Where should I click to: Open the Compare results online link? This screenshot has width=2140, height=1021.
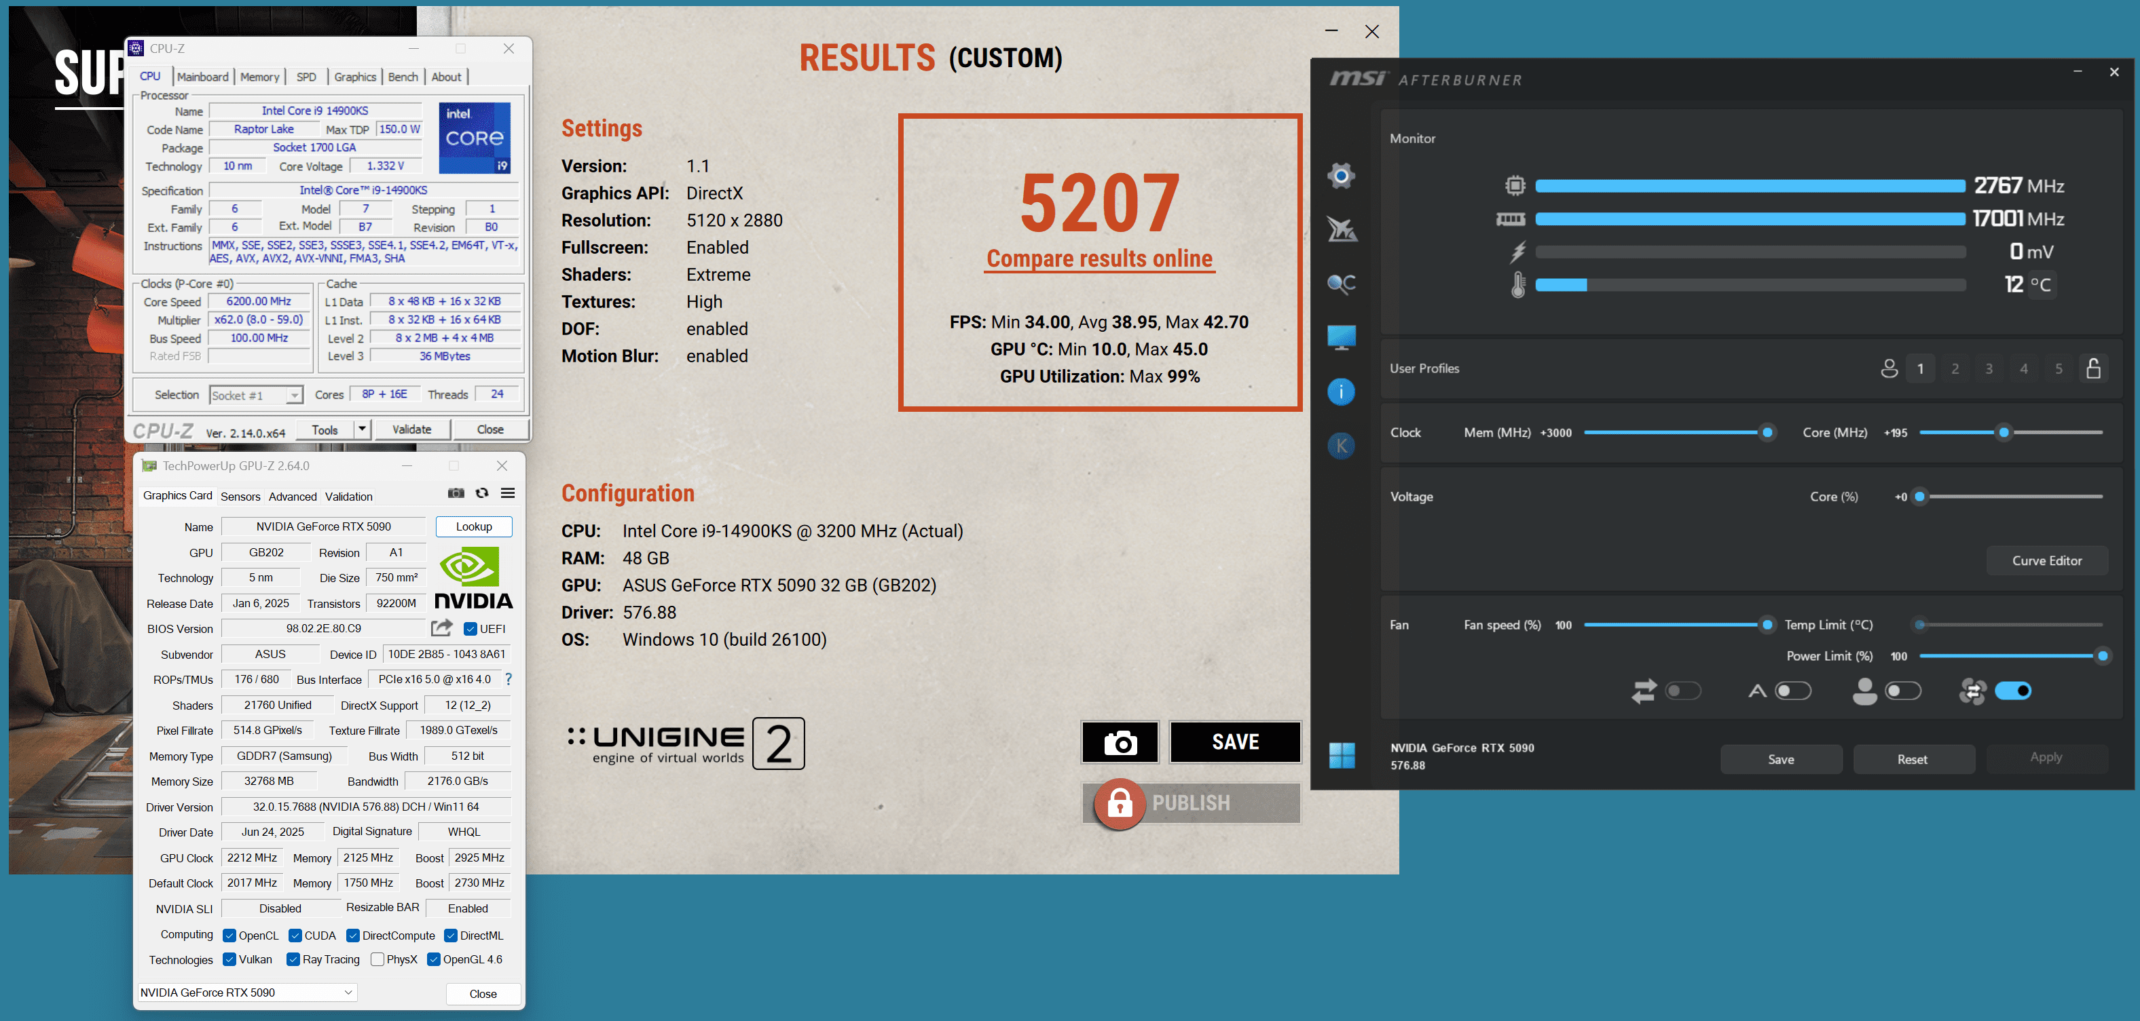pos(1099,258)
